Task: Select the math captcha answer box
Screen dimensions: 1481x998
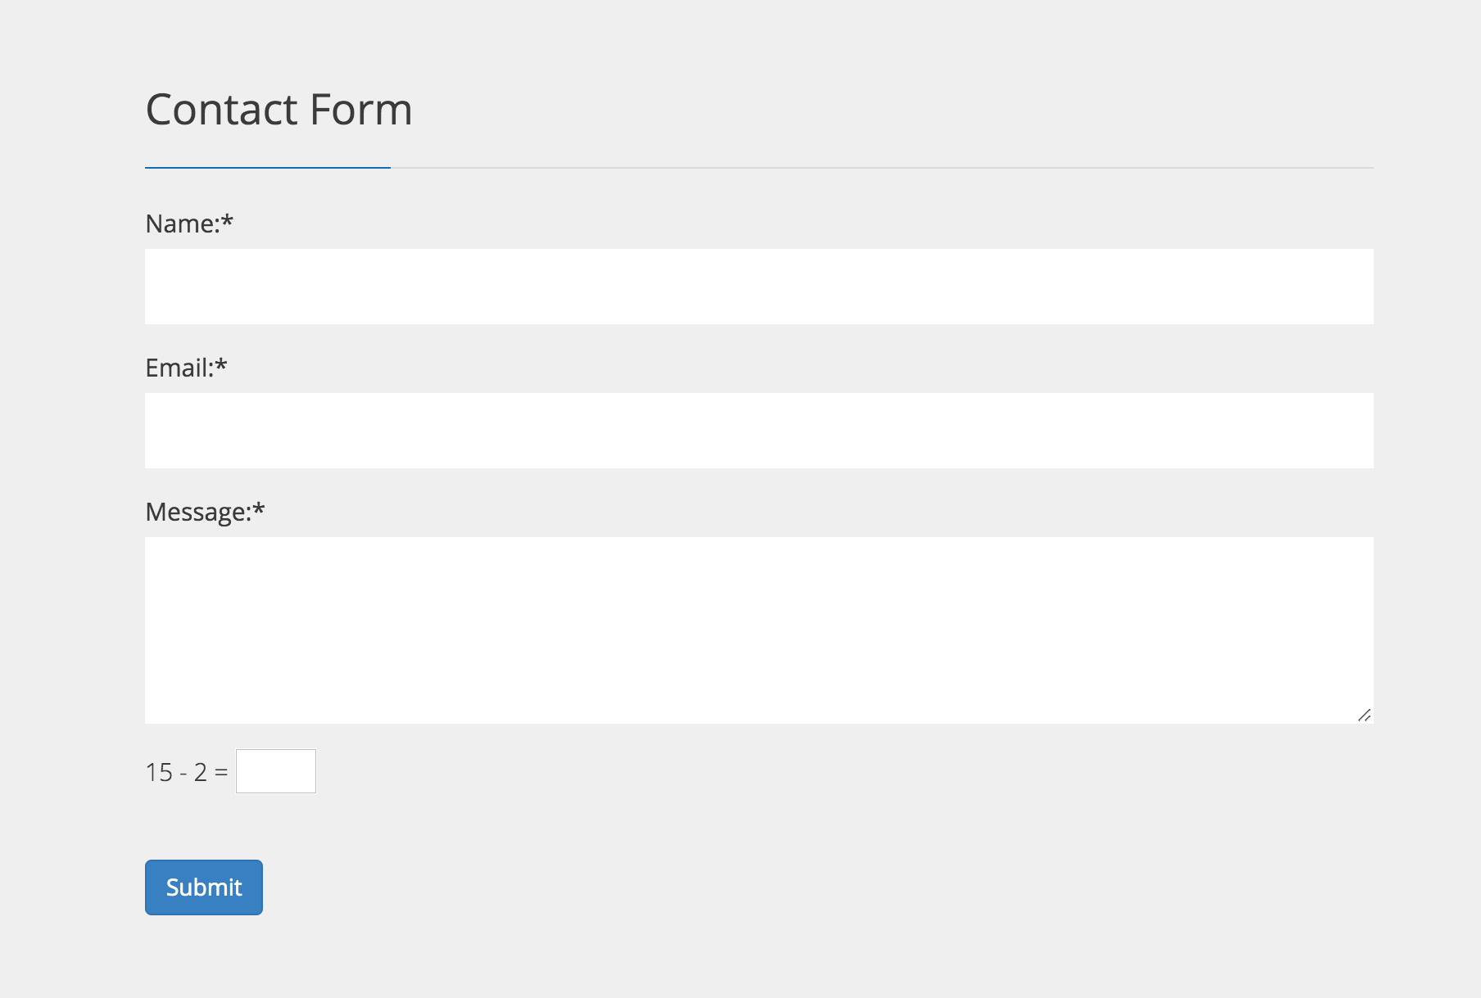Action: click(x=276, y=771)
